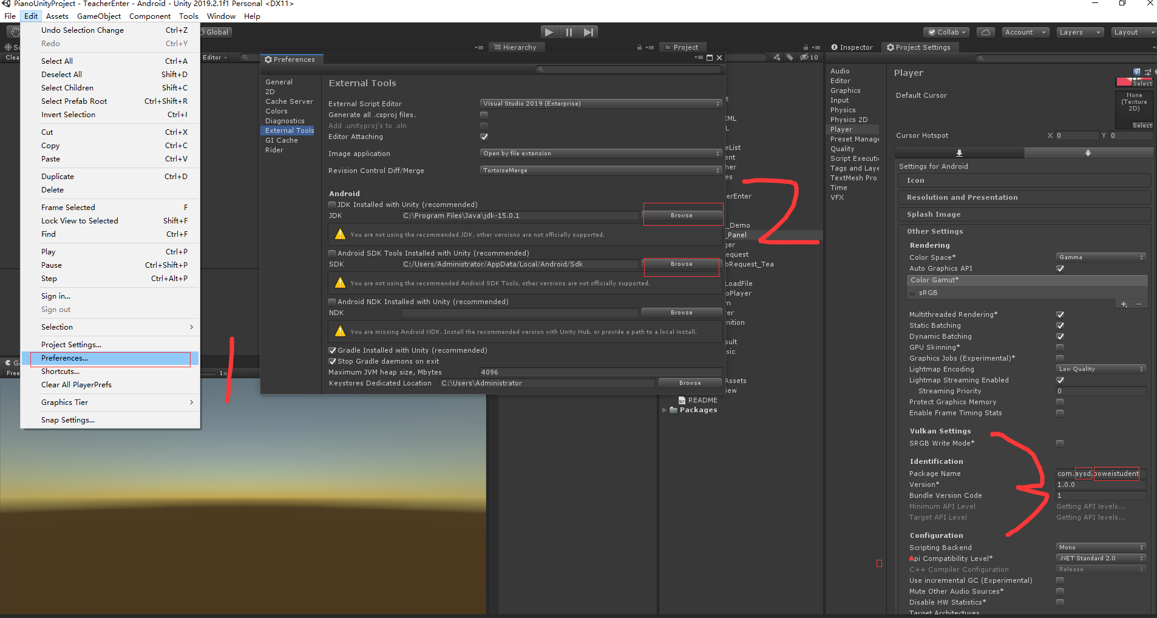Open the Project panel options menu icon

point(816,47)
